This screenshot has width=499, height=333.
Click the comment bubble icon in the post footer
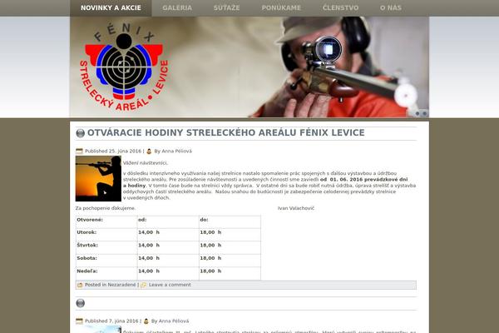click(144, 285)
